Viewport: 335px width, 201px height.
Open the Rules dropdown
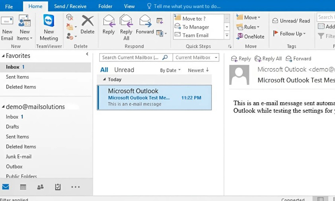click(x=248, y=27)
